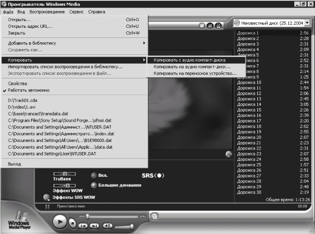Mute the sound with the speaker icon
The image size is (315, 234).
coord(108,226)
